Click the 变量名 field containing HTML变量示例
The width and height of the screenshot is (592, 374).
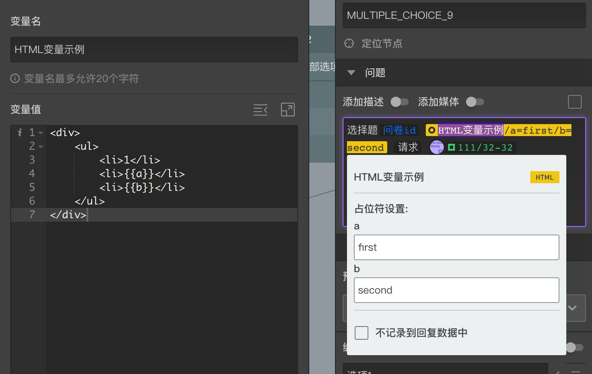pos(154,50)
